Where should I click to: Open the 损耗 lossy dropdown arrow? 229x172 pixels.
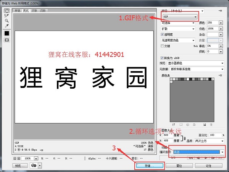coord(221,52)
